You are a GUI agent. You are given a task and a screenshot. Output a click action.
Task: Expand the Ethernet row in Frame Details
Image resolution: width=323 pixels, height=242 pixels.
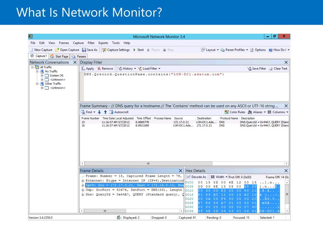coord(83,181)
